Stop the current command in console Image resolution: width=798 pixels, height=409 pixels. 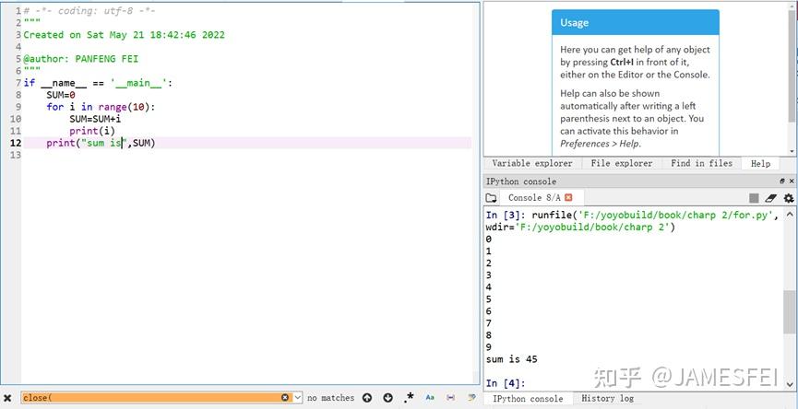coord(754,198)
